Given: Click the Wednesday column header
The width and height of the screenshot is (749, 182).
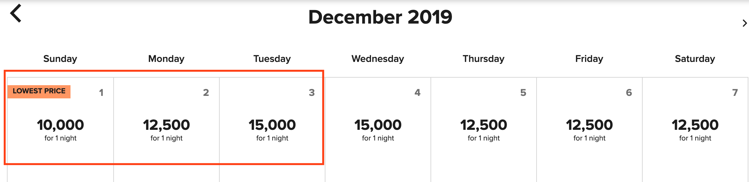Looking at the screenshot, I should pyautogui.click(x=378, y=59).
